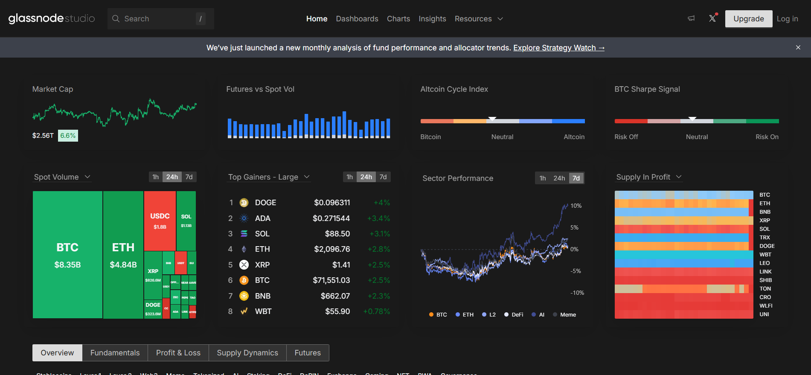Click the DOGE coin icon in gainers
This screenshot has width=811, height=375.
point(244,203)
